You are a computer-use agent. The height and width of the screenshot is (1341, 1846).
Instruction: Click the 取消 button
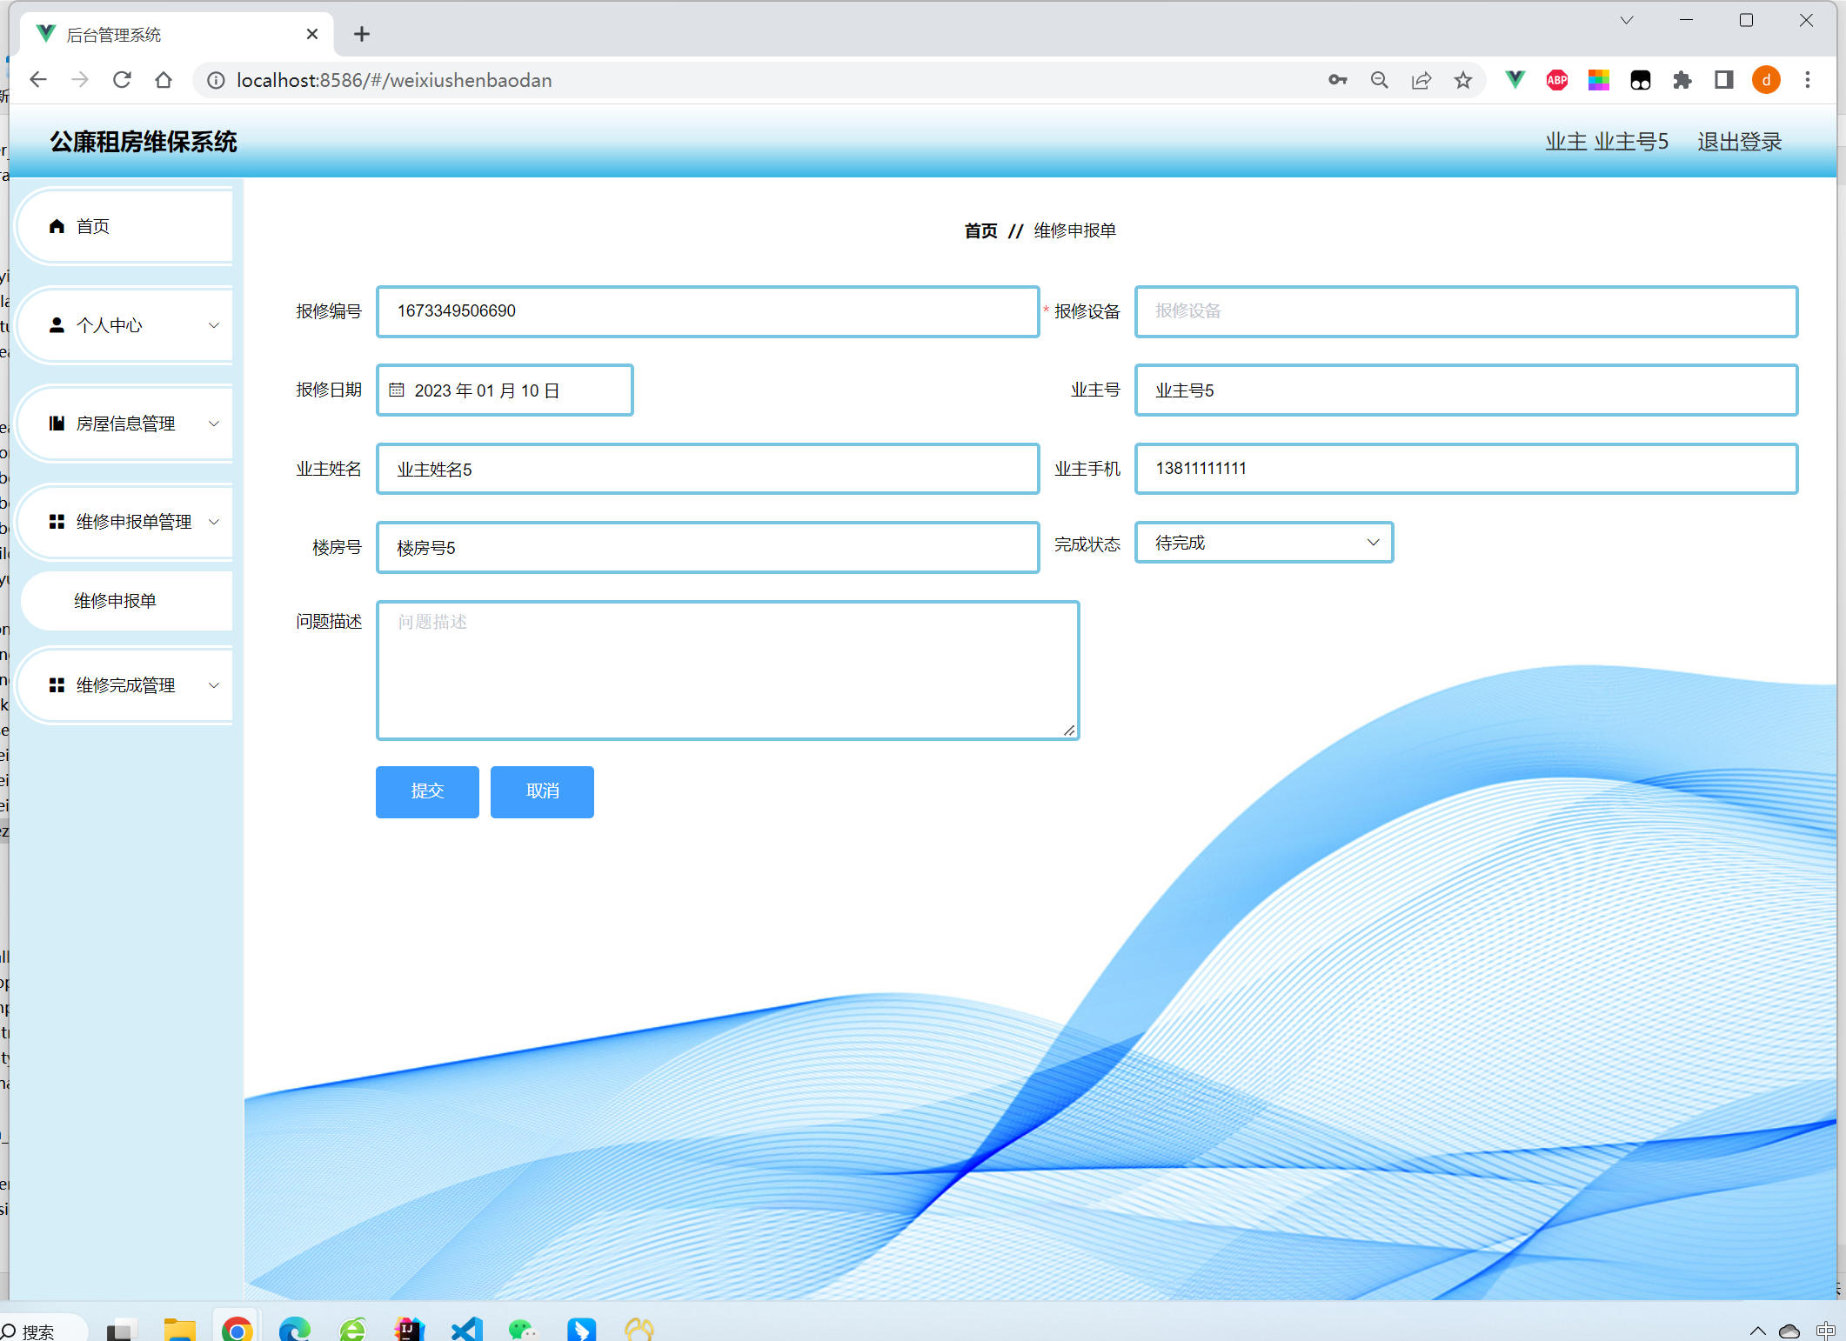[x=542, y=791]
